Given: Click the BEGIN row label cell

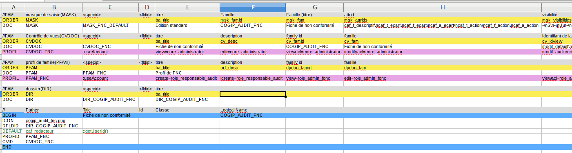Looking at the screenshot, I should [x=13, y=115].
